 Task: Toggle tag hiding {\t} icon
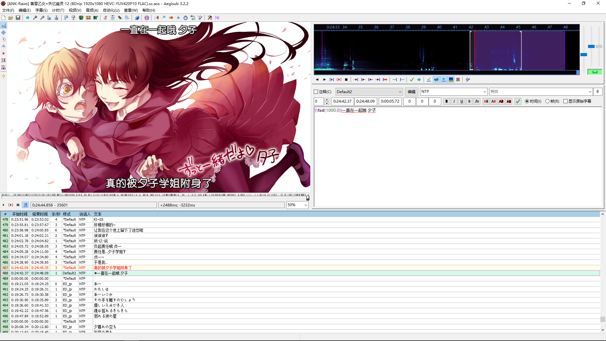[x=217, y=18]
